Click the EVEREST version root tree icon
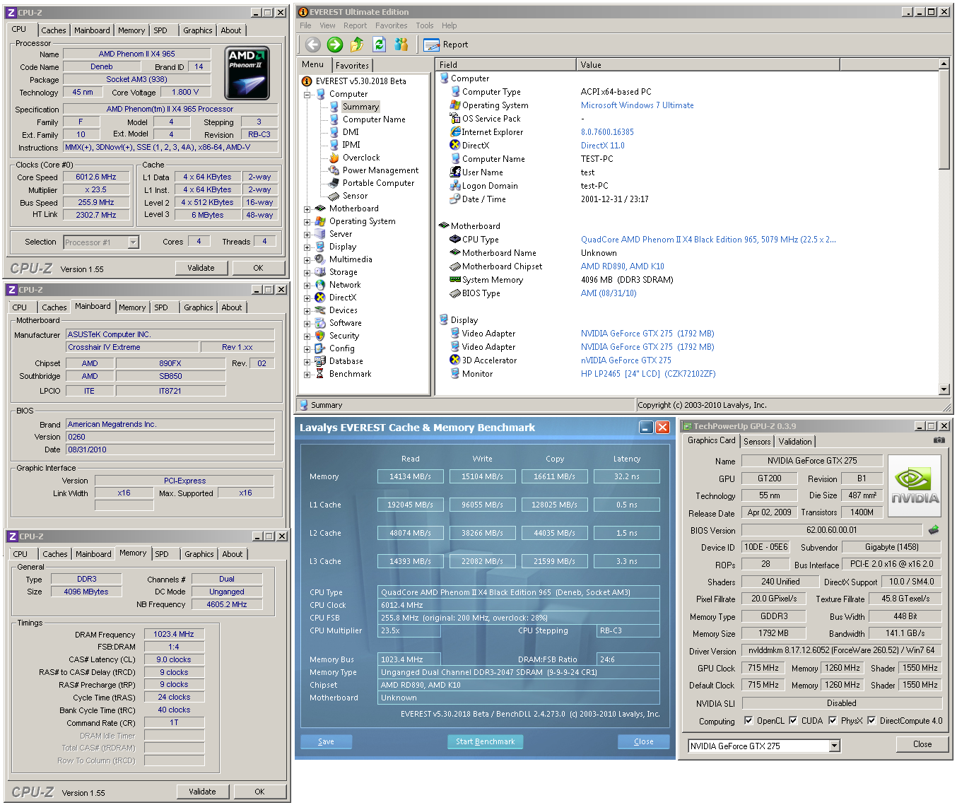The height and width of the screenshot is (805, 957). [307, 81]
